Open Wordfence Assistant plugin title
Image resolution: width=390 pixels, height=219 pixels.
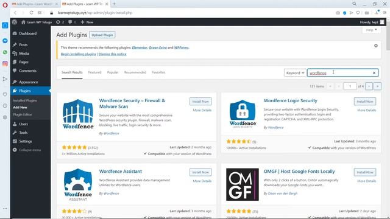click(121, 172)
